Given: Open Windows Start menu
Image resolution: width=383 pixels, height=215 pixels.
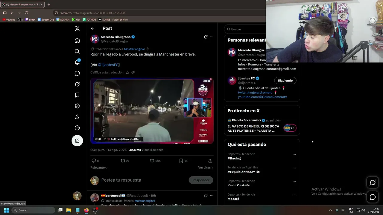Looking at the screenshot, I should 6,210.
